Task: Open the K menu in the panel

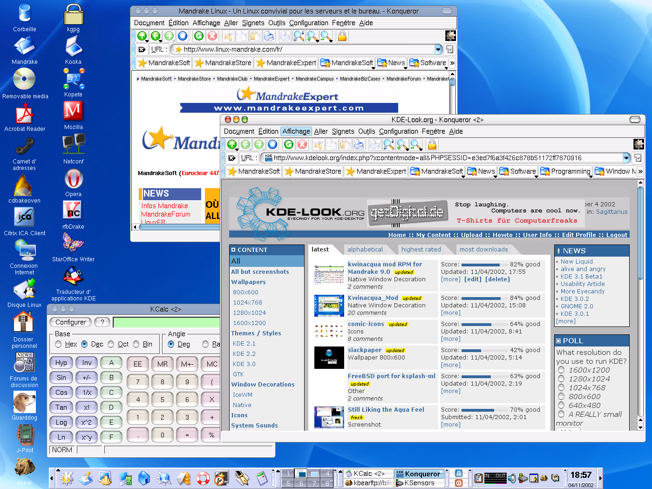Action: tap(66, 478)
